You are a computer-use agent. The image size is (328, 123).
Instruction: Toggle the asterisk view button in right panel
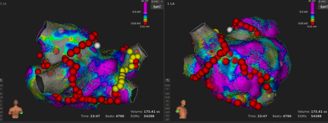167,89
